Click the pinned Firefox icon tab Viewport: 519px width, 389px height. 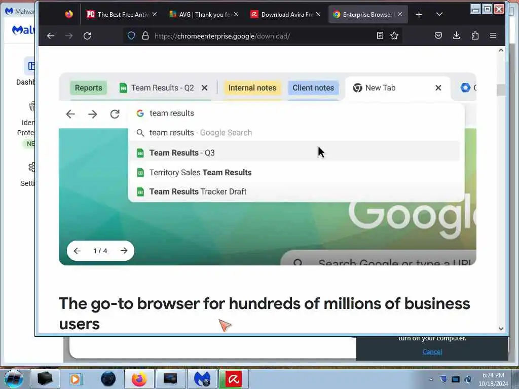click(x=69, y=14)
